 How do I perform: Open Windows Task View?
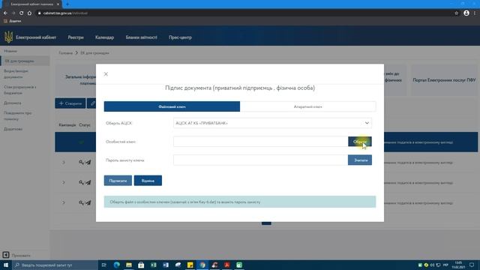[104, 265]
